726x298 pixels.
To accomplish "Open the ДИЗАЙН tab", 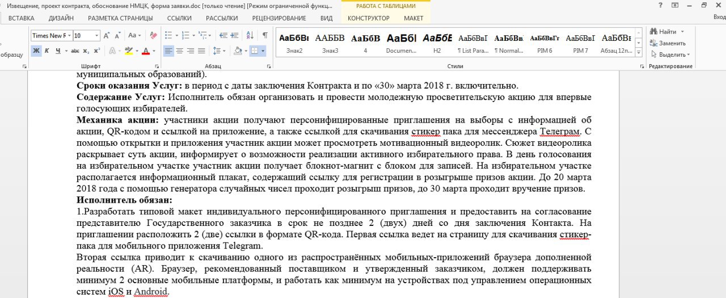I will [61, 18].
